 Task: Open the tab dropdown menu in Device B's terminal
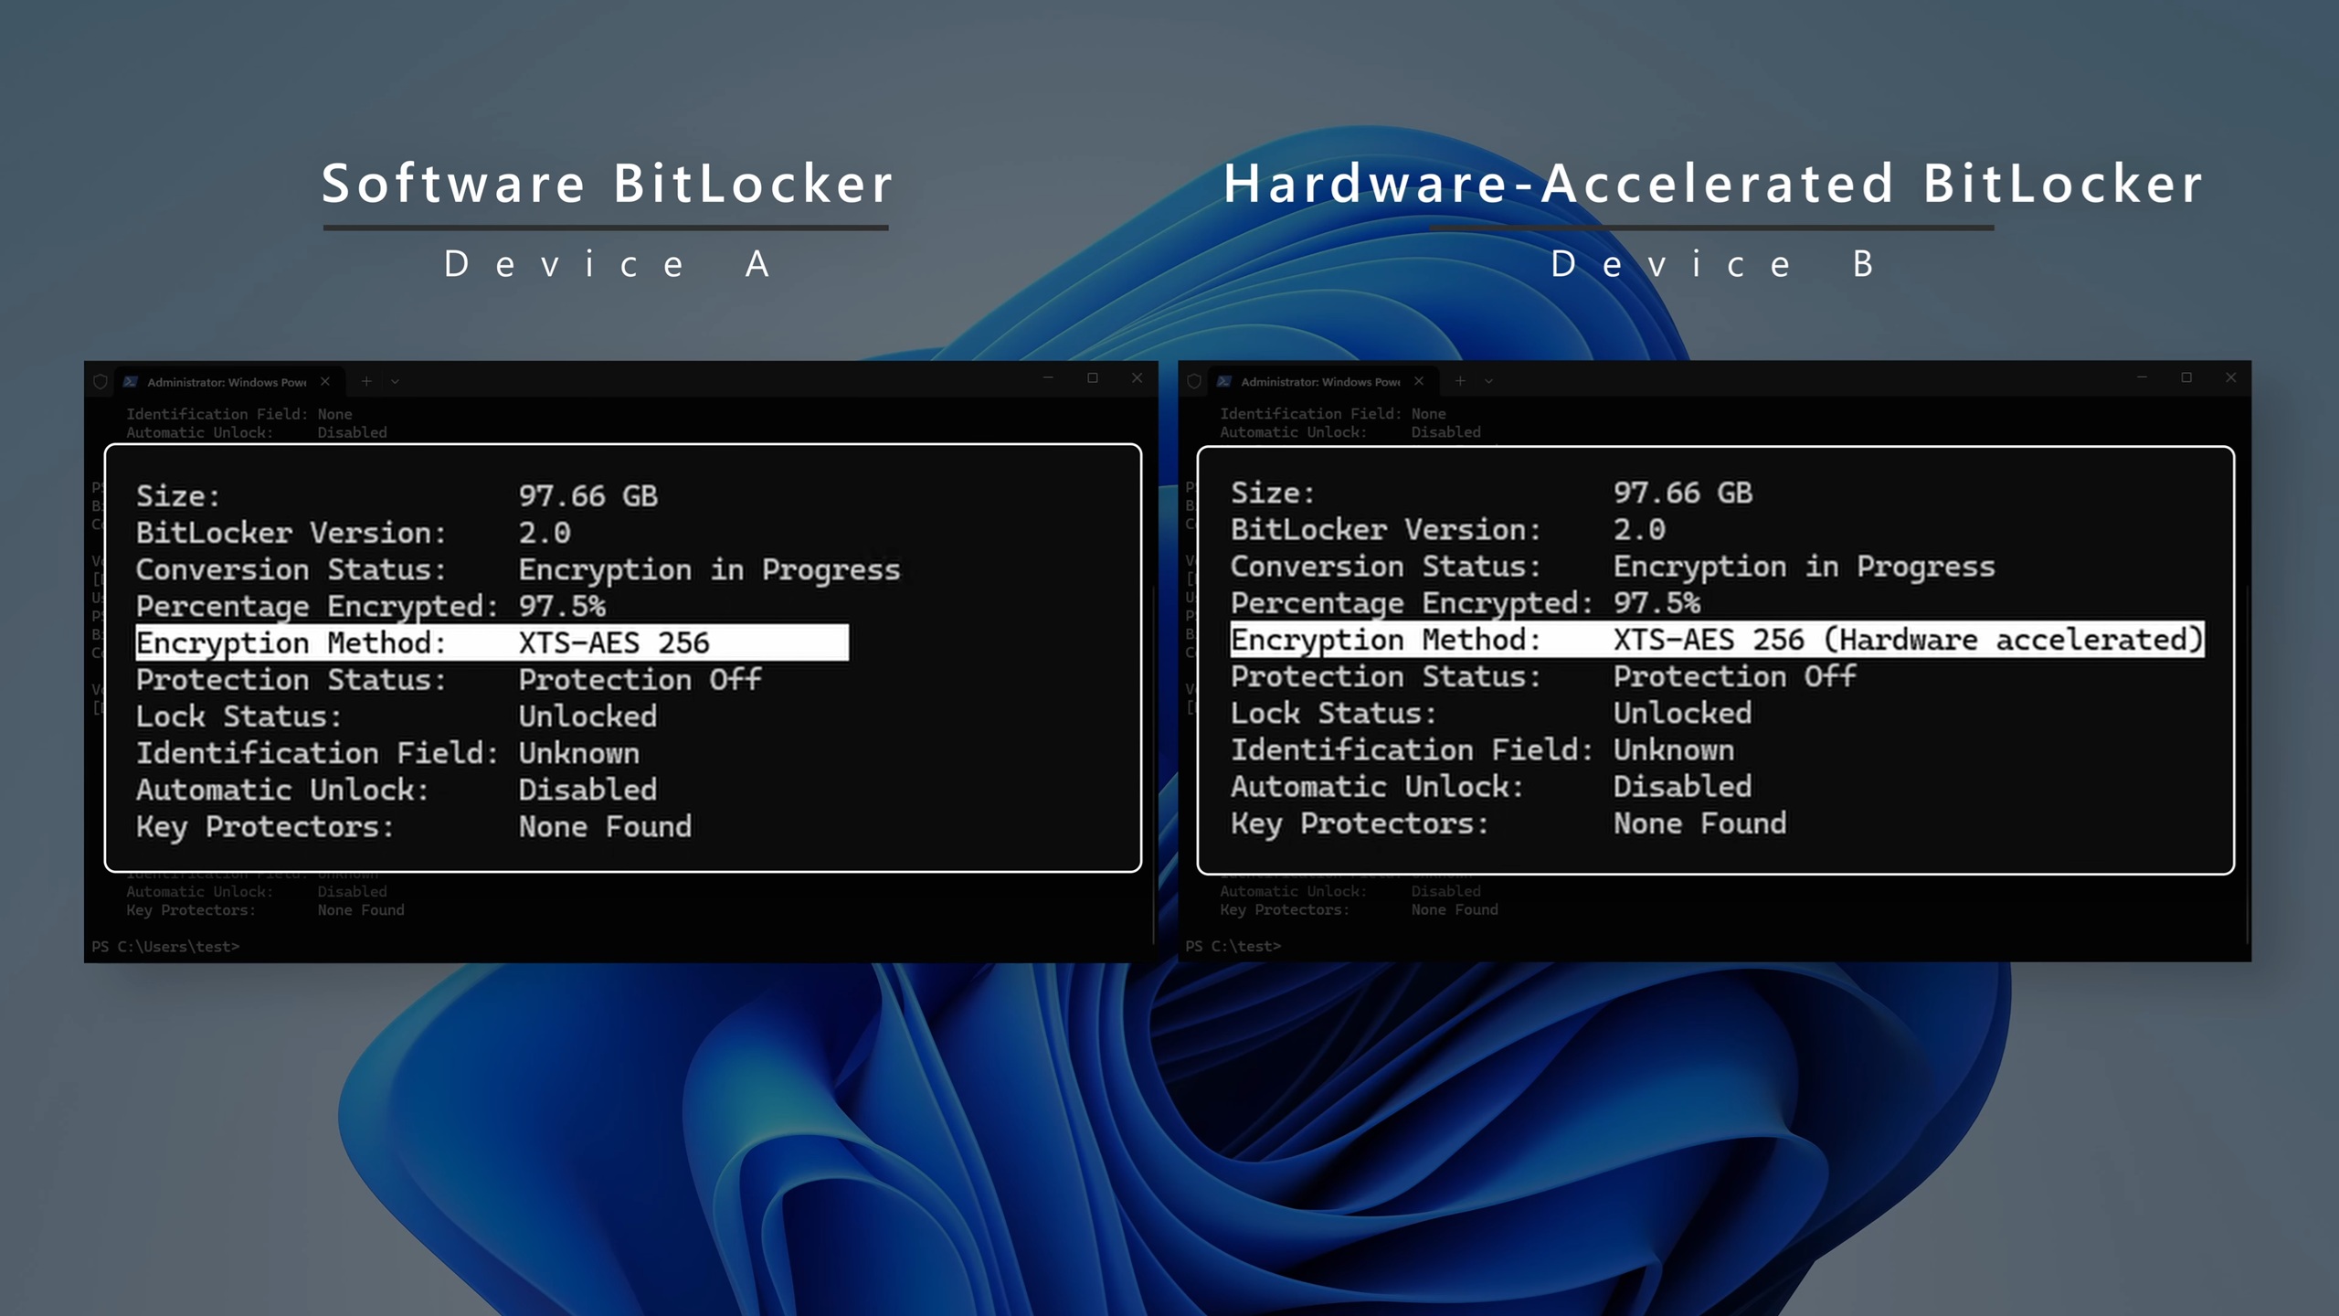click(x=1487, y=381)
